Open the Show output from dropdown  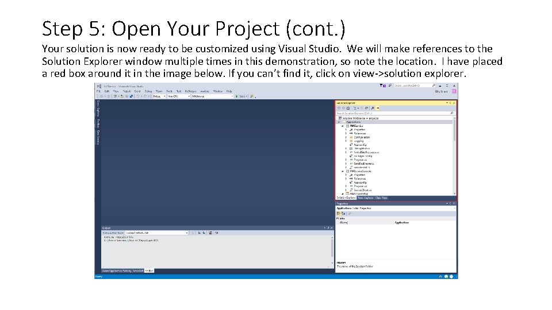(156, 232)
